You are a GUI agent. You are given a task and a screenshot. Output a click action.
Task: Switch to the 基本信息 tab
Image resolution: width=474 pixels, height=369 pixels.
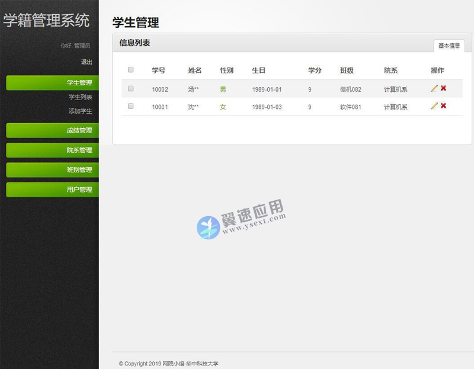(449, 44)
